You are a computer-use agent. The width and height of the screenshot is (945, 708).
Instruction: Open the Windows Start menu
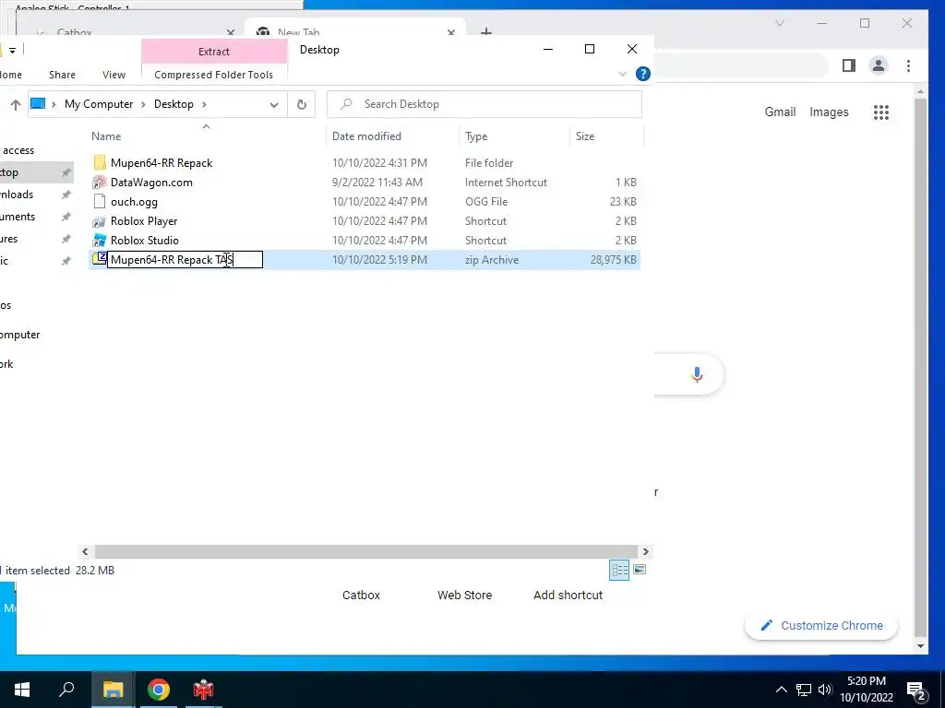pyautogui.click(x=22, y=690)
